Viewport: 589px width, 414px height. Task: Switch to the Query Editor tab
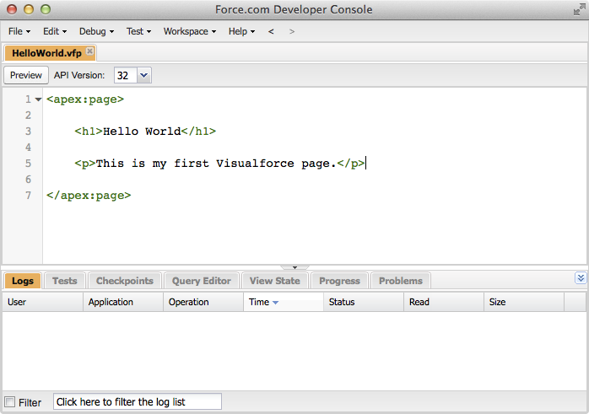[202, 281]
